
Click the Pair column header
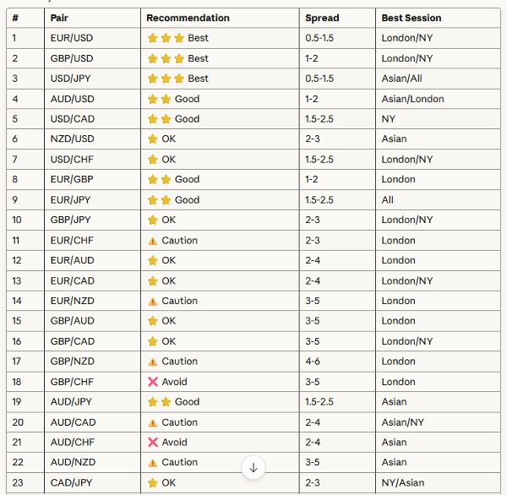coord(59,18)
